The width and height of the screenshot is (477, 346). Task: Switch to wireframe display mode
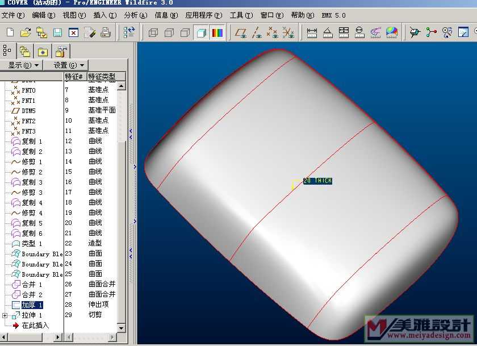click(x=153, y=33)
